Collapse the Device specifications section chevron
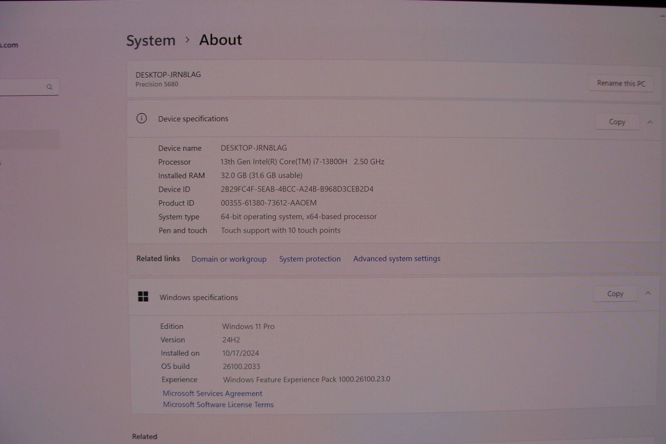 (x=650, y=122)
